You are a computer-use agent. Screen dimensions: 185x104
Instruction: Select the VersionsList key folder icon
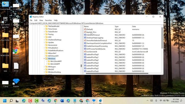click(x=47, y=45)
